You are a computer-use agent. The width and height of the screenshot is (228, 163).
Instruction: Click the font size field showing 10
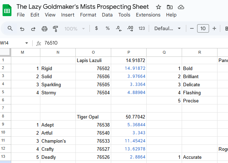(203, 28)
